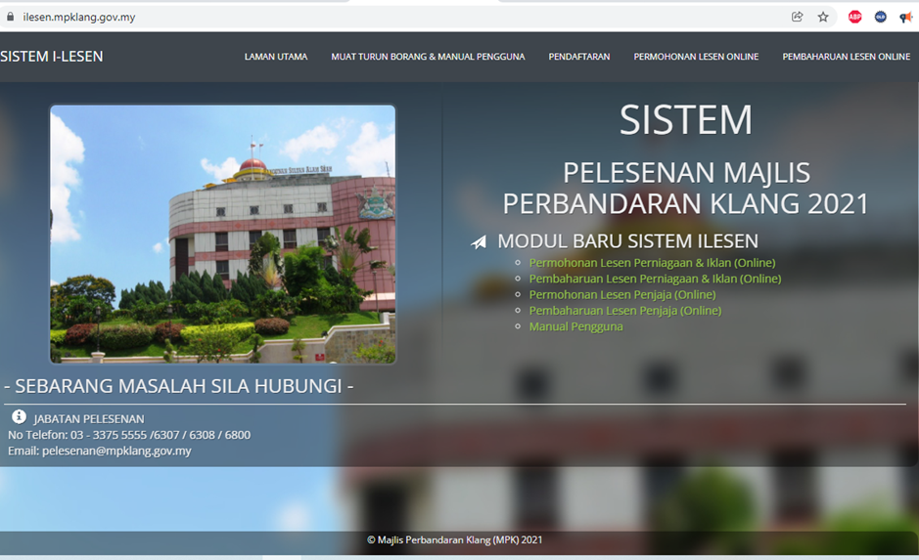The height and width of the screenshot is (560, 919).
Task: Click the MODUL BARU SISTEM ILESEN heading
Action: pyautogui.click(x=627, y=241)
